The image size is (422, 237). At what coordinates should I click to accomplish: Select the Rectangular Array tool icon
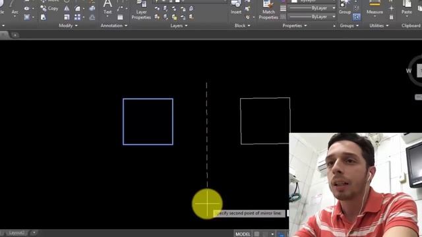[78, 18]
